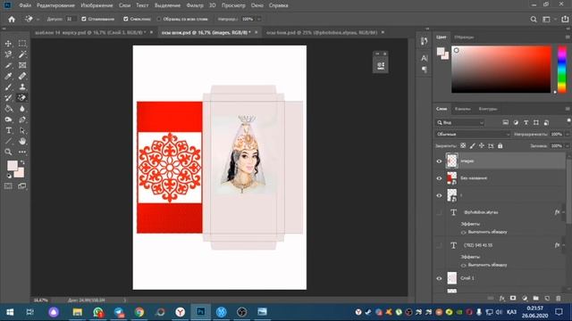Select the Magic Wand tool
572x321 pixels.
click(x=22, y=54)
